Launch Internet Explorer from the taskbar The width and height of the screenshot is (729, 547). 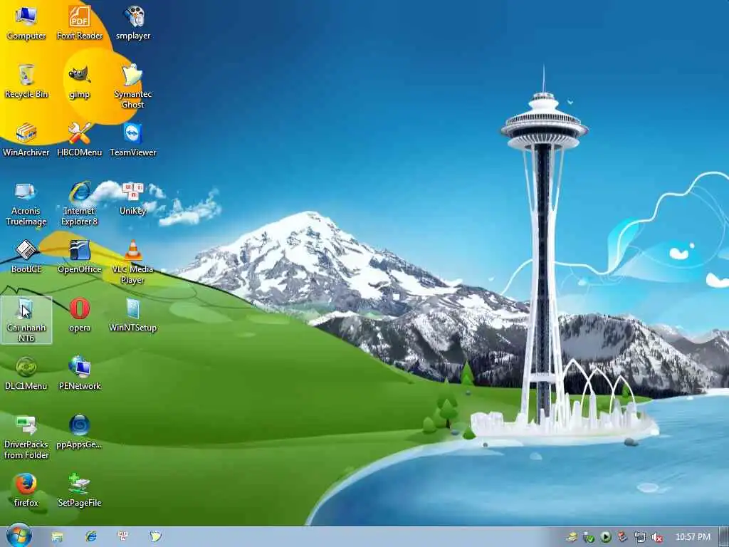(90, 537)
